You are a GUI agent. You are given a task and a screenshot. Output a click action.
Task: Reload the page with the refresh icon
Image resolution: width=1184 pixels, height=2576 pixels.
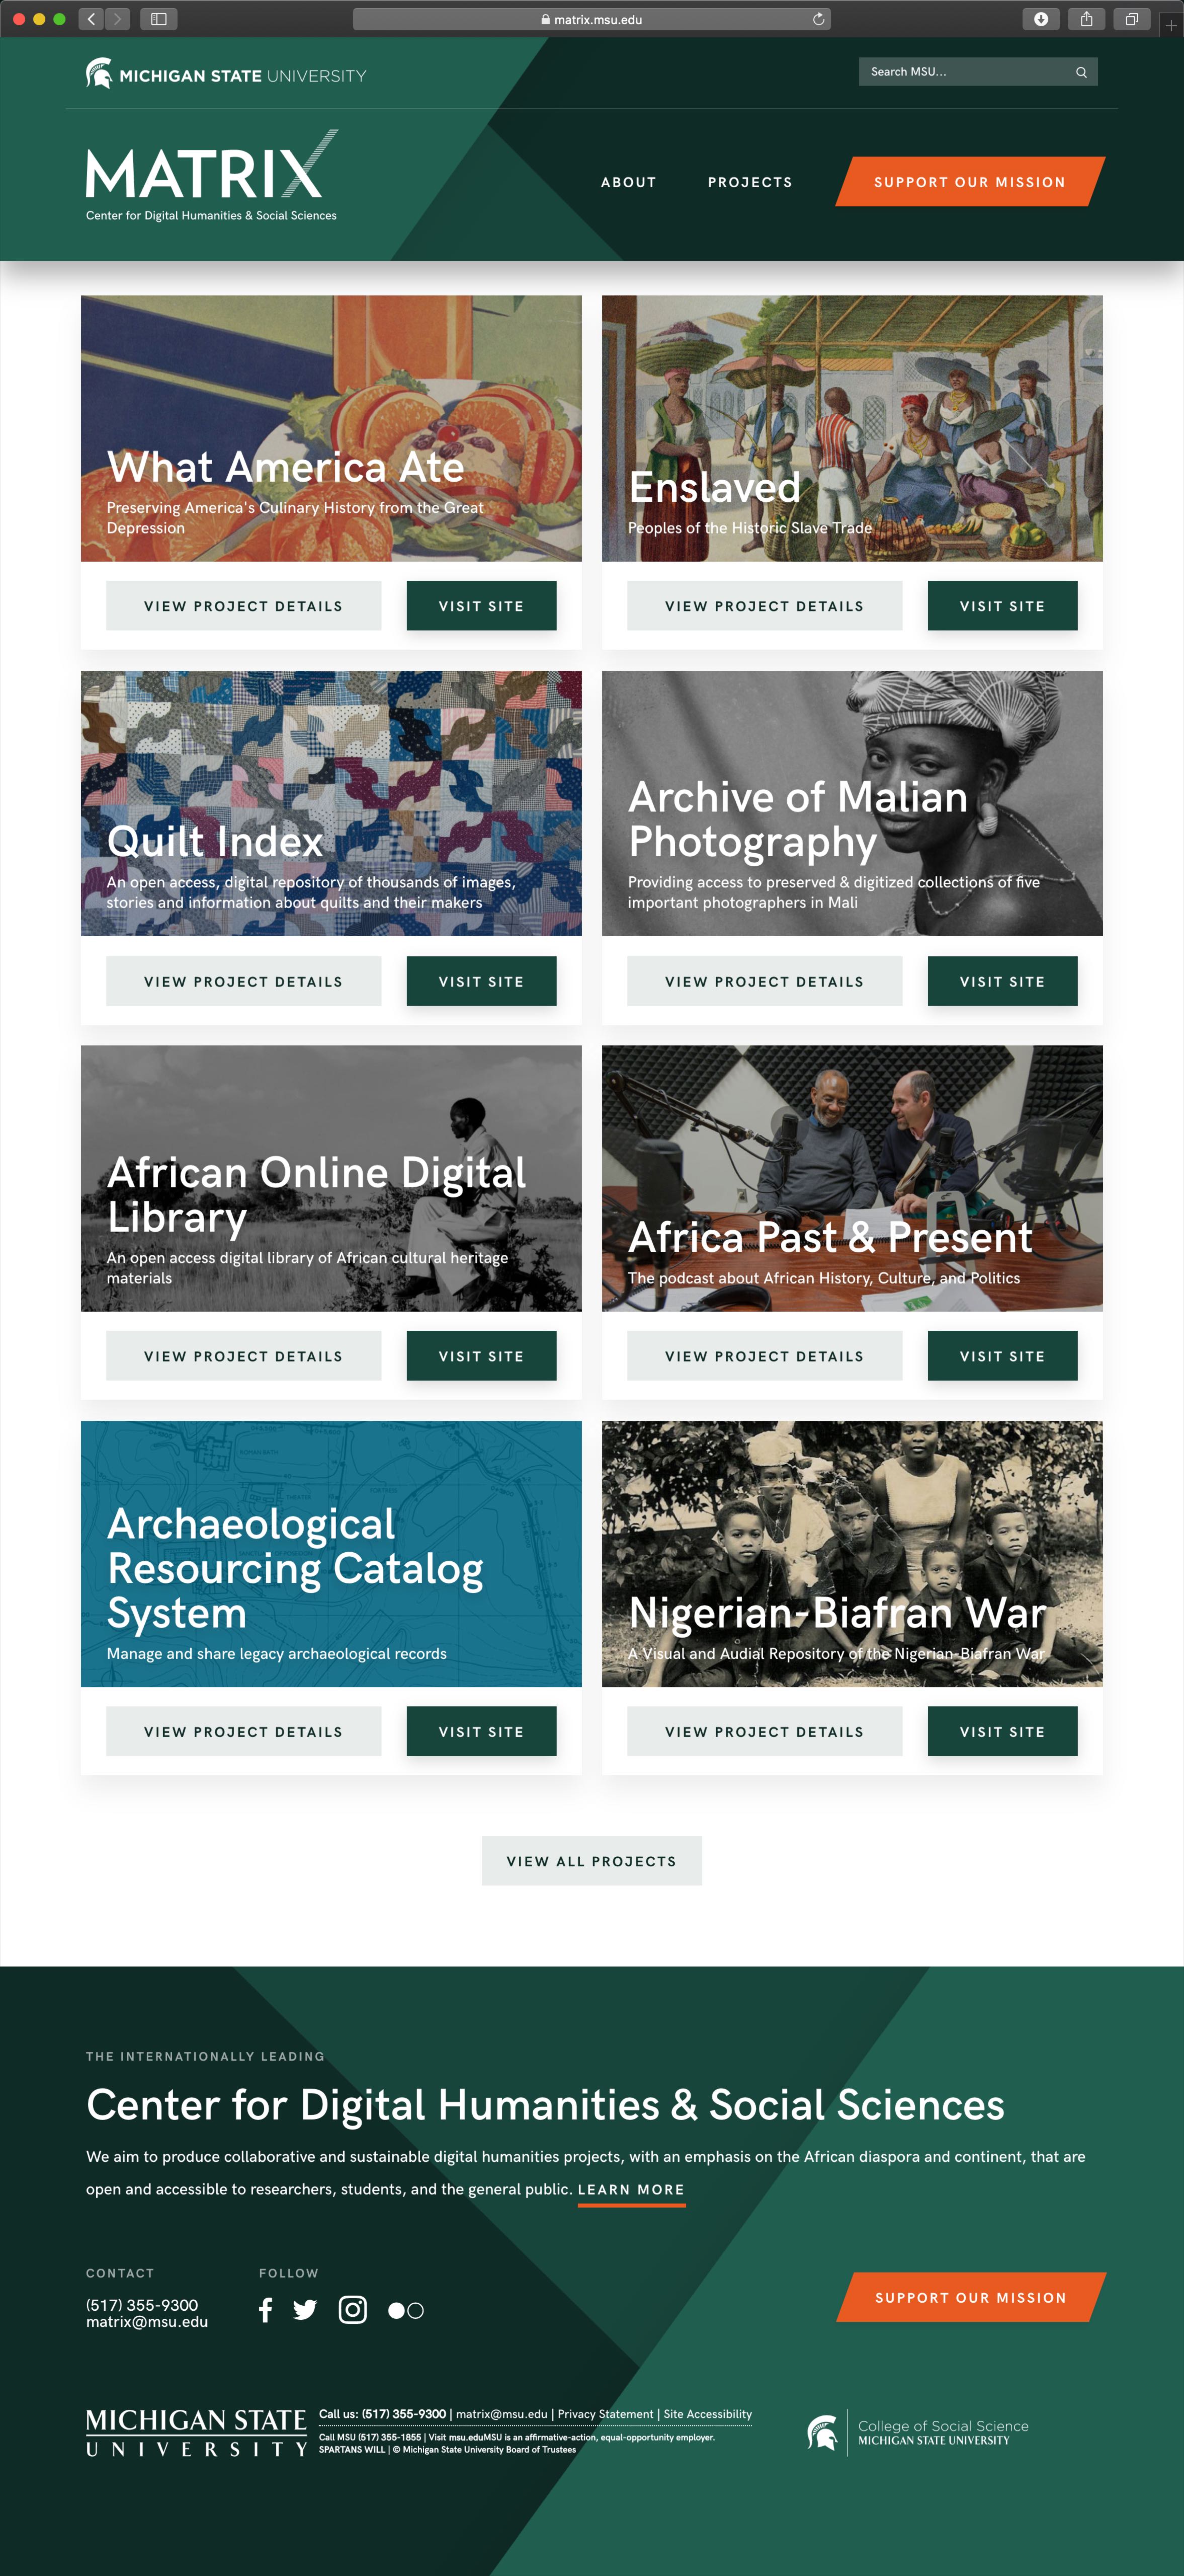tap(818, 19)
